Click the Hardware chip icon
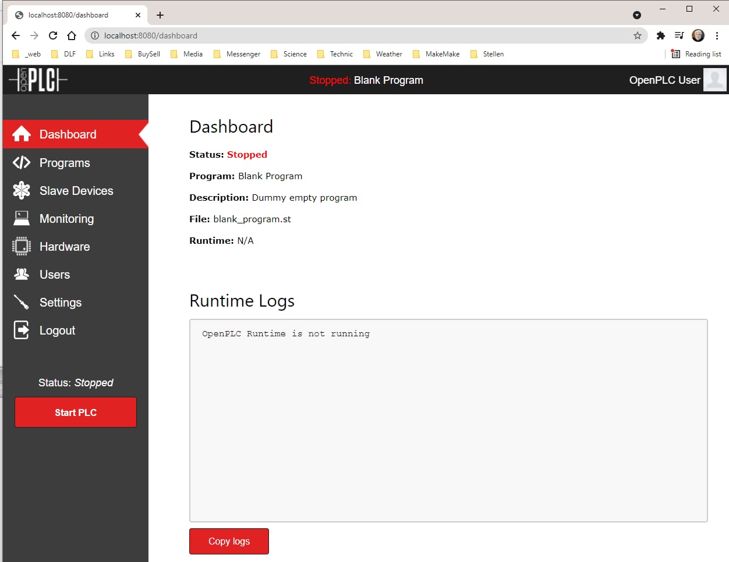The height and width of the screenshot is (562, 729). click(x=22, y=246)
